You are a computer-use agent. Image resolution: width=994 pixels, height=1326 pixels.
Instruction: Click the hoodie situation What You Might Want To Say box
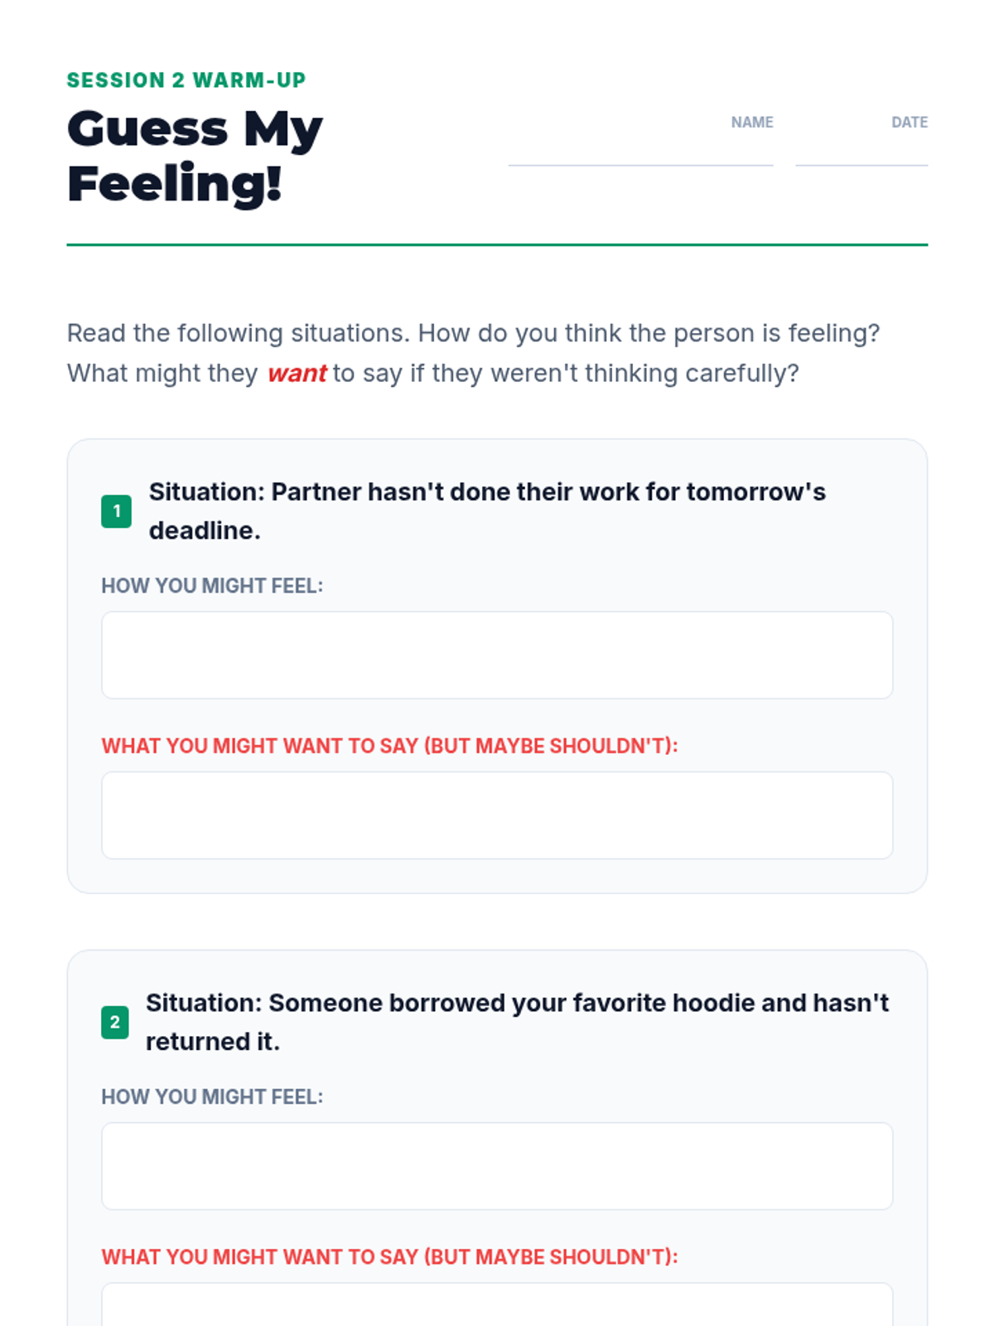coord(497,1305)
